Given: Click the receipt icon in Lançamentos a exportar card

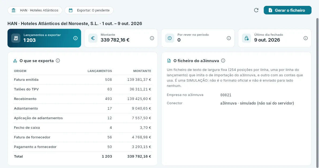Looking at the screenshot, I should 16,38.
